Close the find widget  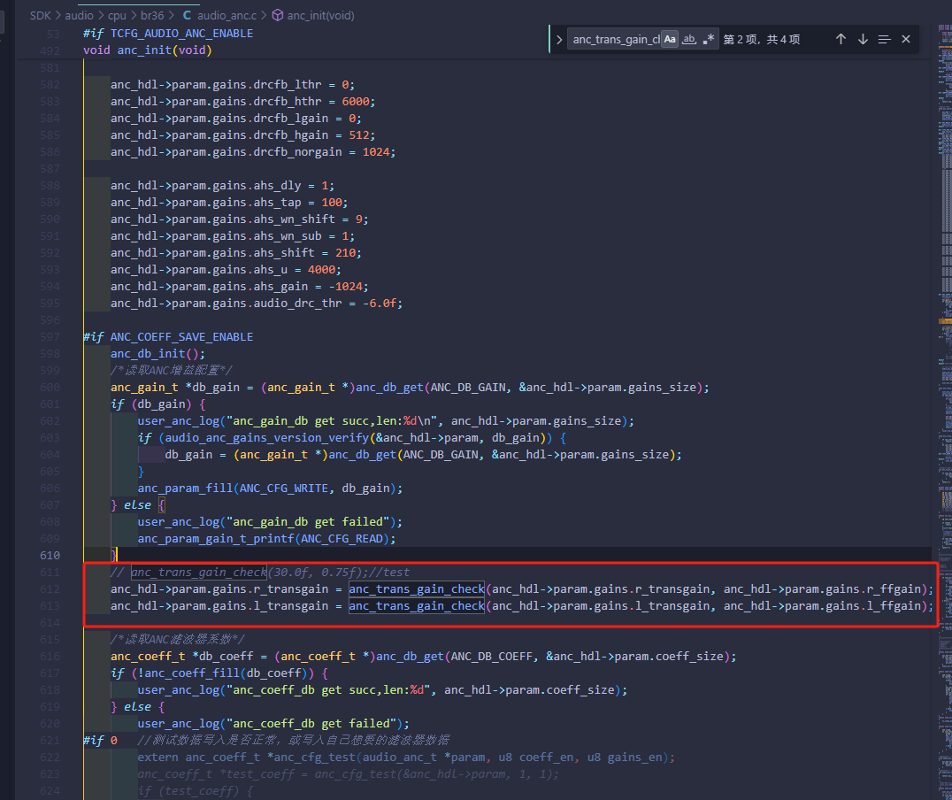[906, 40]
